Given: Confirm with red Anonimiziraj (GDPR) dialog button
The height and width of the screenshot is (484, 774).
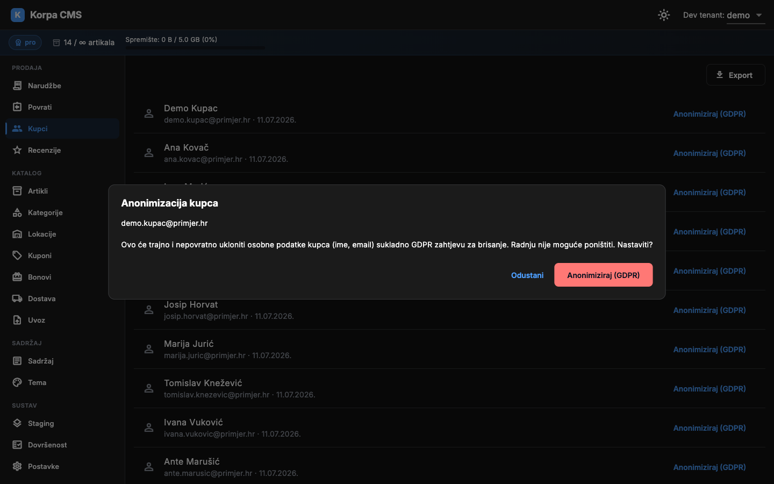Looking at the screenshot, I should coord(603,275).
